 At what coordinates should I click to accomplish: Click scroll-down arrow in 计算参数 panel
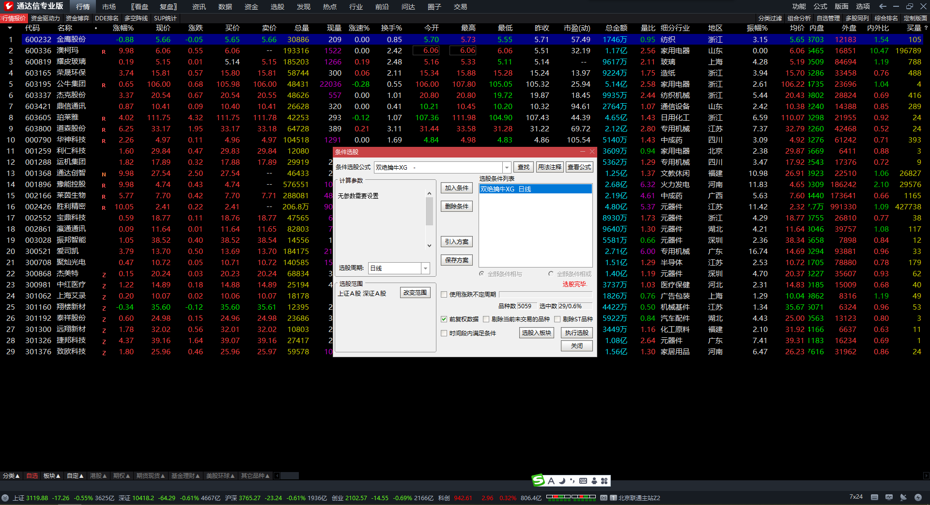click(x=429, y=246)
